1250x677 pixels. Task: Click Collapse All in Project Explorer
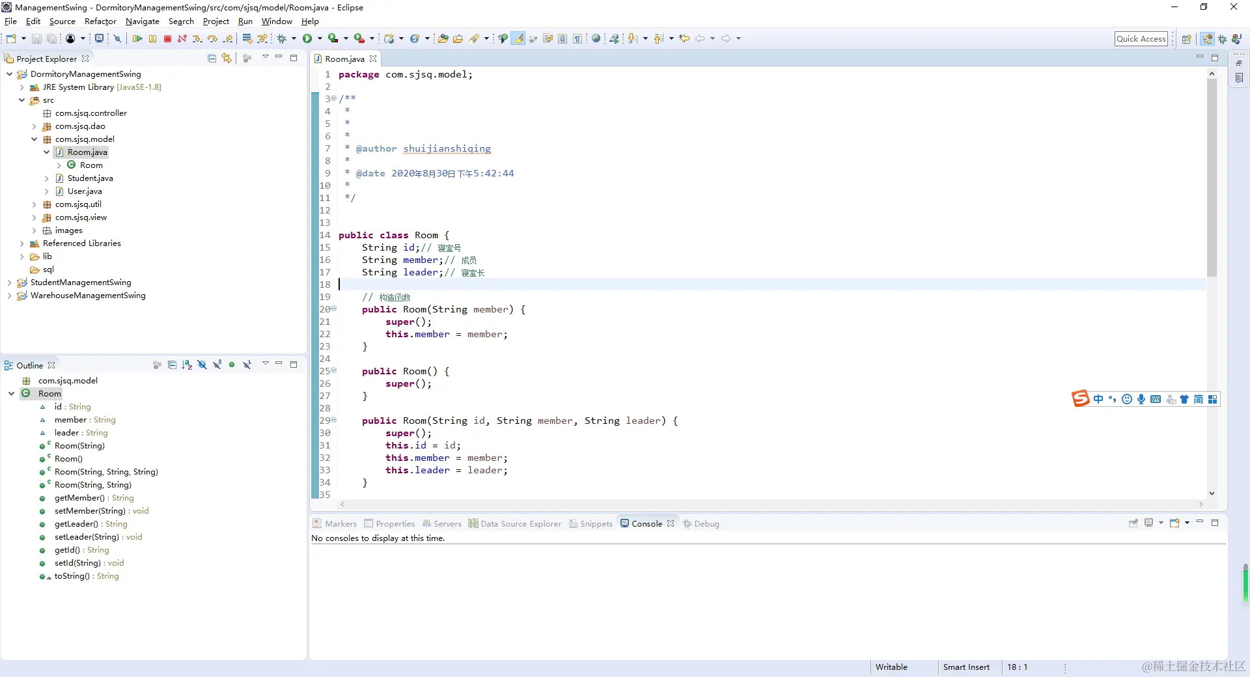pos(212,58)
